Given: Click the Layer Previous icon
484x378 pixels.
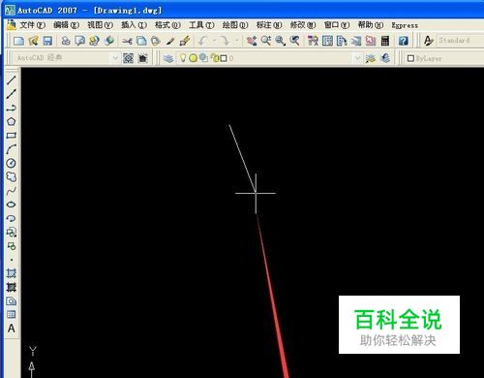Looking at the screenshot, I should pos(385,58).
